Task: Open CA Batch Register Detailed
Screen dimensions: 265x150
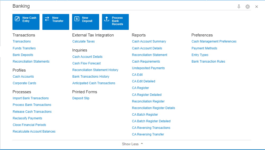Action: tap(151, 121)
